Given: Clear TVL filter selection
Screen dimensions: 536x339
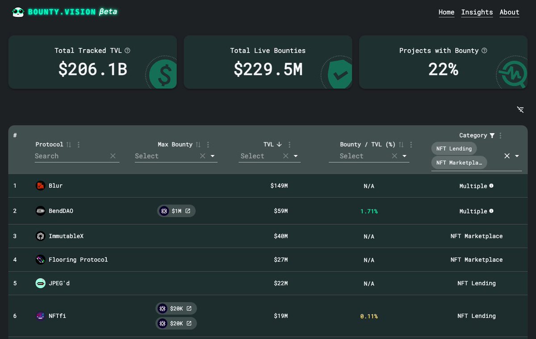Looking at the screenshot, I should click(x=286, y=156).
